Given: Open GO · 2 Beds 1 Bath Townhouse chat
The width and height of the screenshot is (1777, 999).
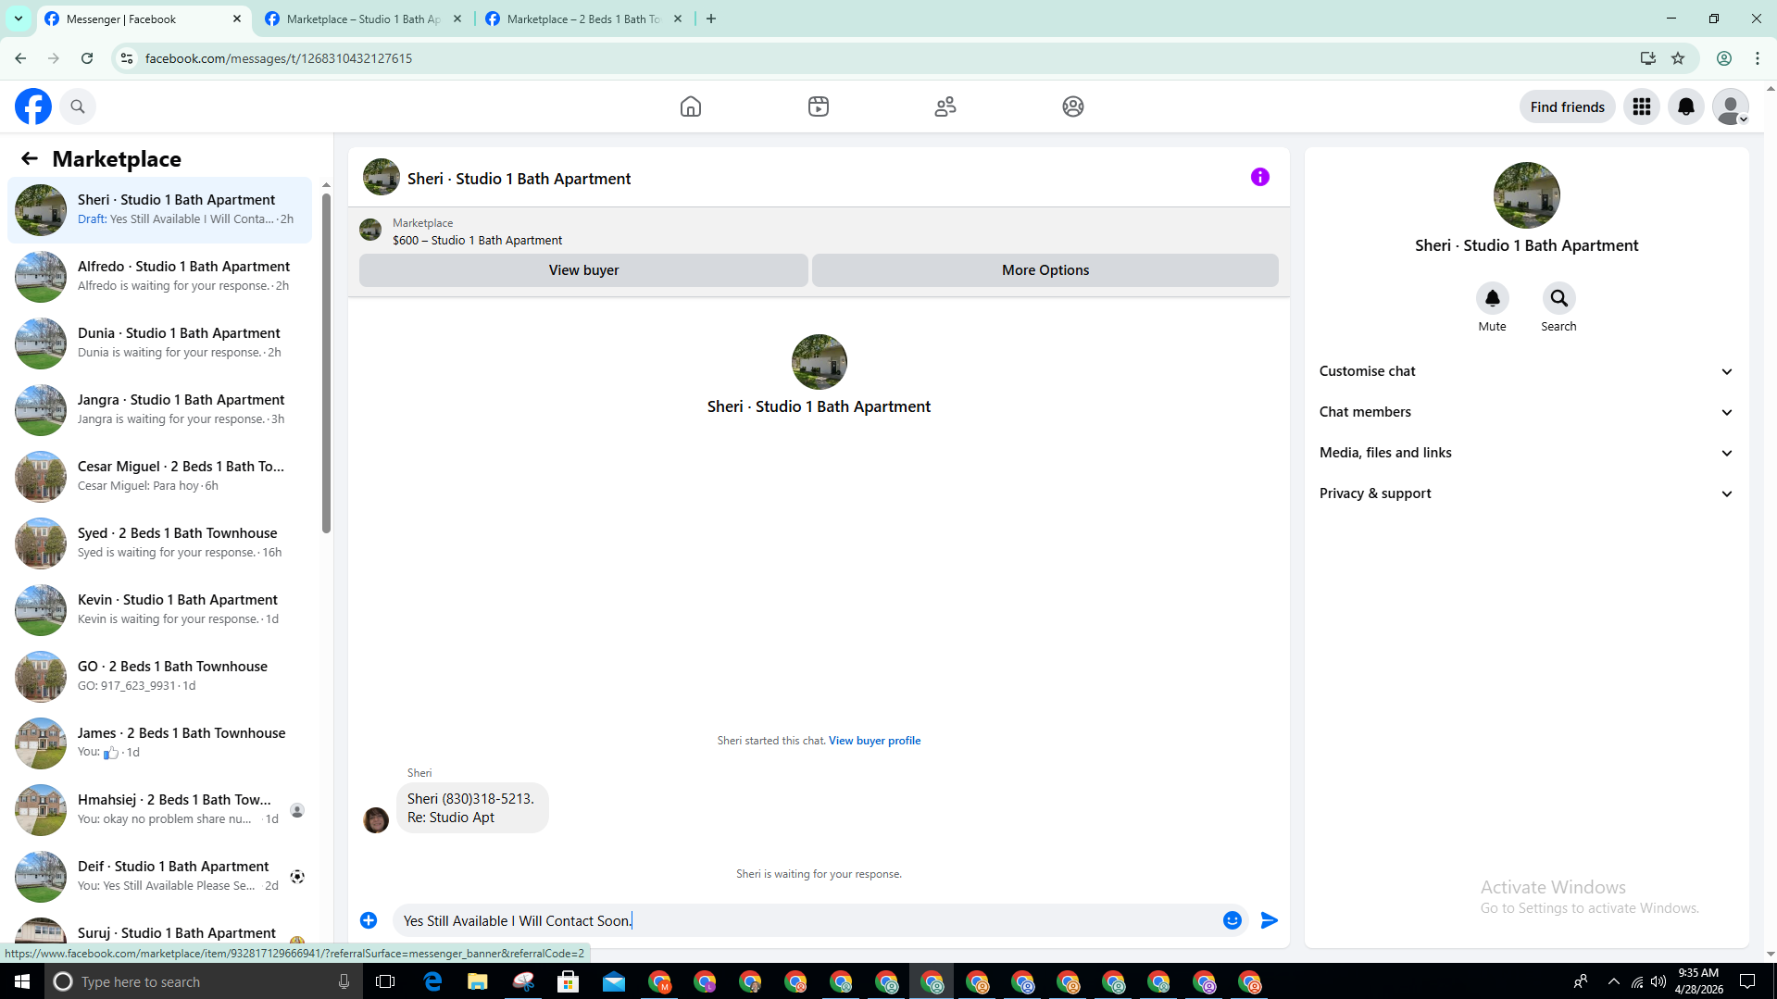Looking at the screenshot, I should [160, 676].
